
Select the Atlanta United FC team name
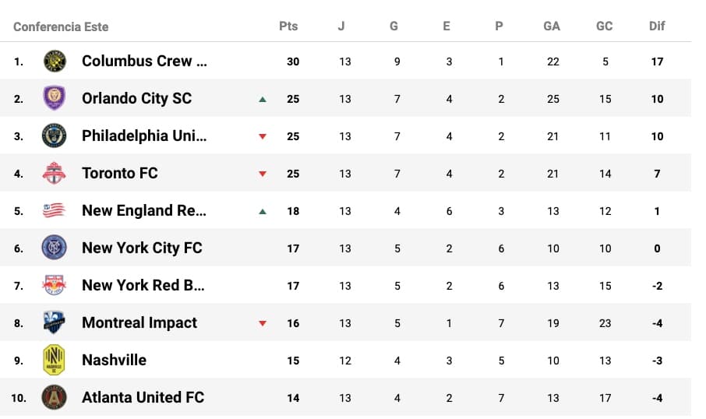tap(143, 397)
